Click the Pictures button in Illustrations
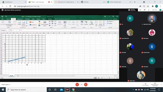The image size is (163, 92). (19, 23)
